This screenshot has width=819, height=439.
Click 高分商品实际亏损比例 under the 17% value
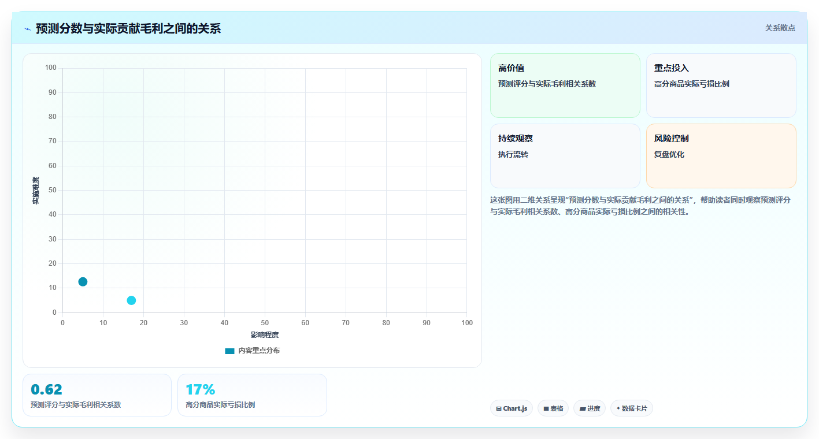220,405
